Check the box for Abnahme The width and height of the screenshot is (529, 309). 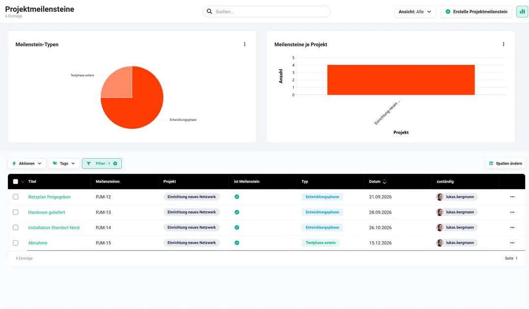[x=16, y=243]
